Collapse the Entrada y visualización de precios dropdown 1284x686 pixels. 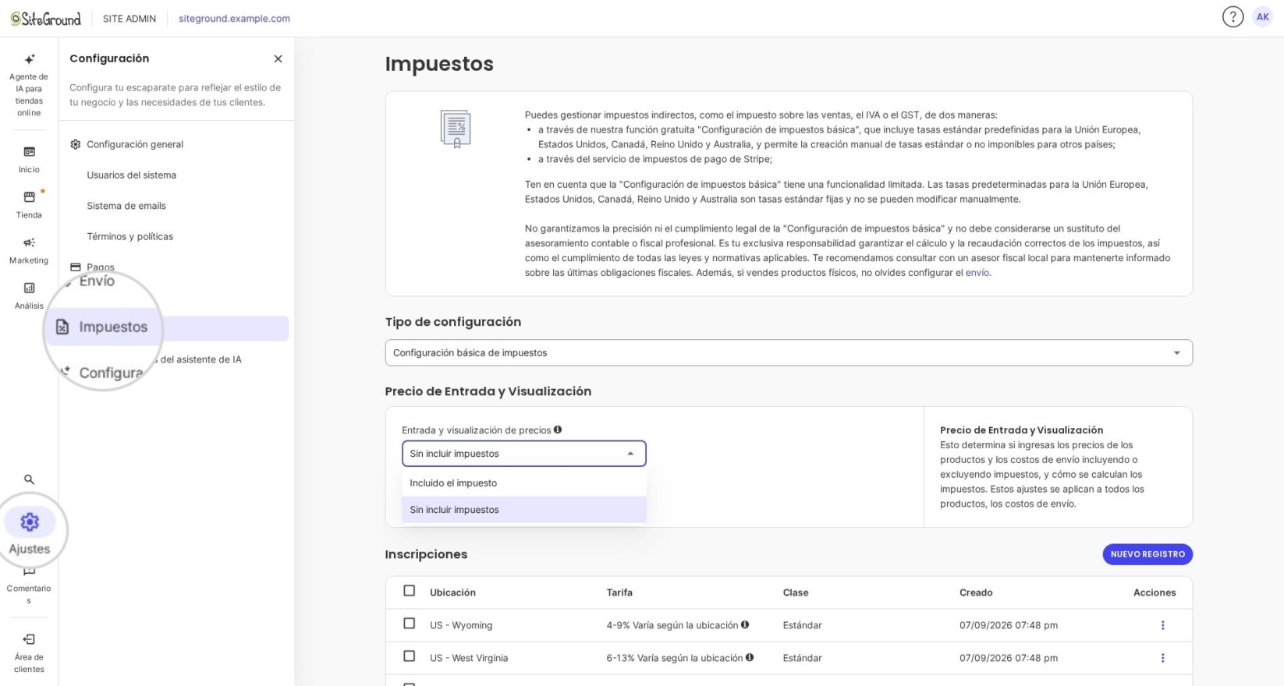[524, 454]
